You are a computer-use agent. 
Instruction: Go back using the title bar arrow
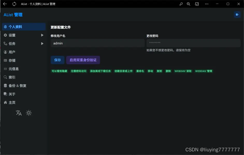coord(5,4)
